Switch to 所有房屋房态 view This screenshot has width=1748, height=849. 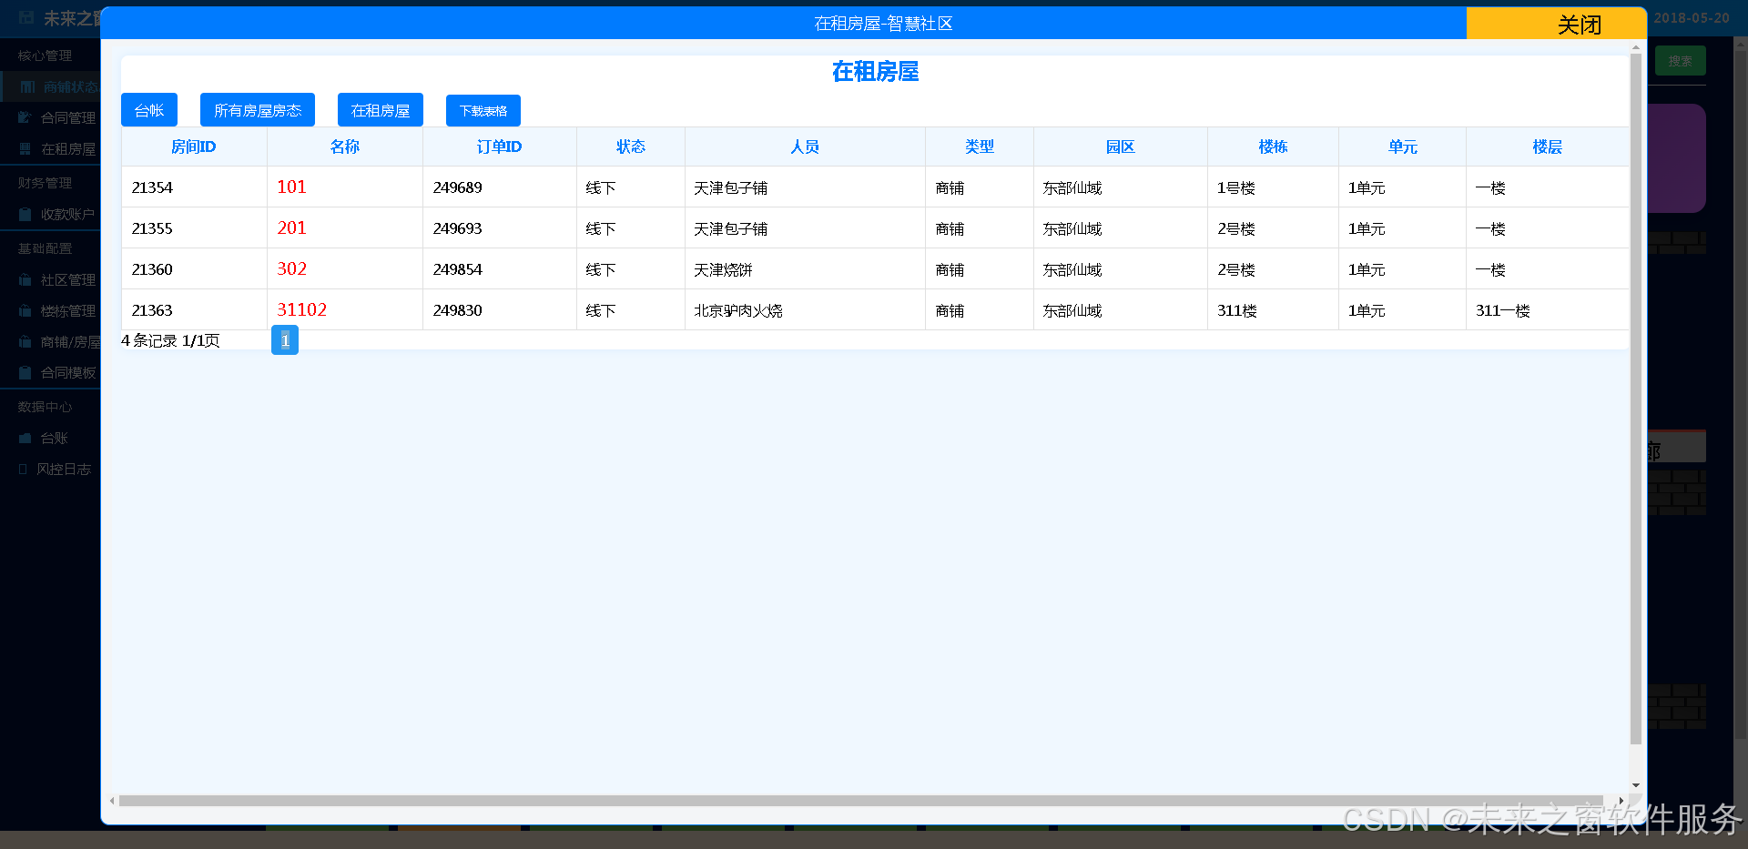(x=258, y=111)
